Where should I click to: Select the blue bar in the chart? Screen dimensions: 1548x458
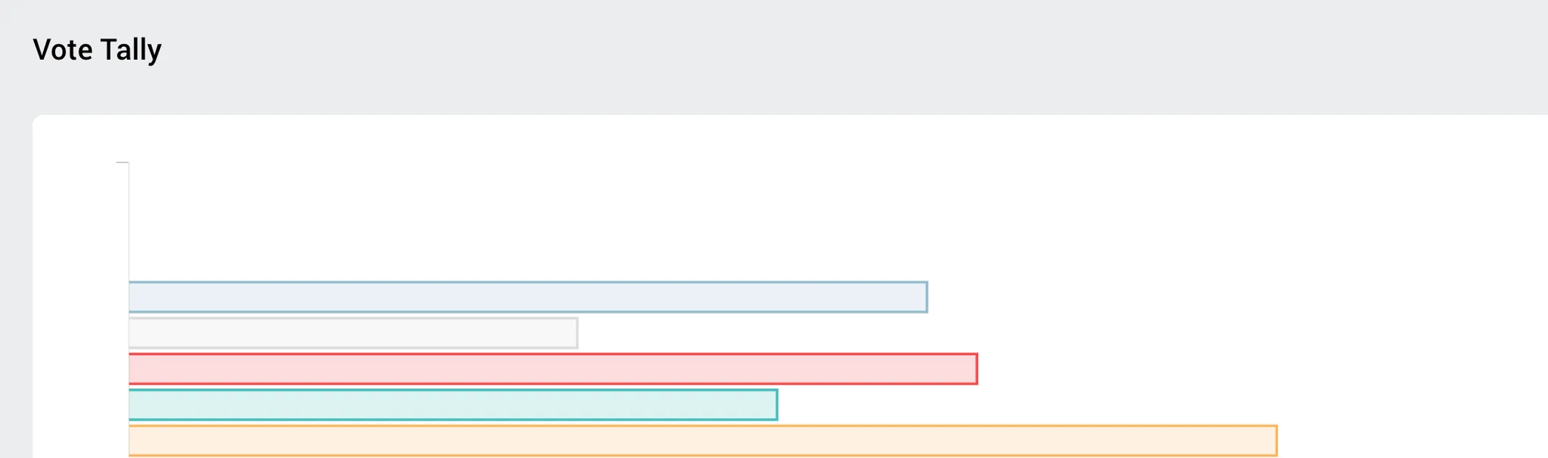pyautogui.click(x=528, y=297)
